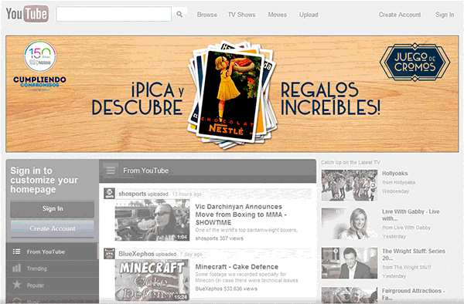Select Popular in the sidebar
The width and height of the screenshot is (464, 304).
tap(52, 285)
